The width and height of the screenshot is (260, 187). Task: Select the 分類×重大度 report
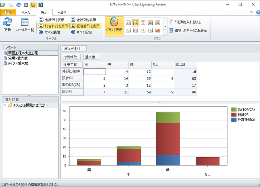point(17,58)
